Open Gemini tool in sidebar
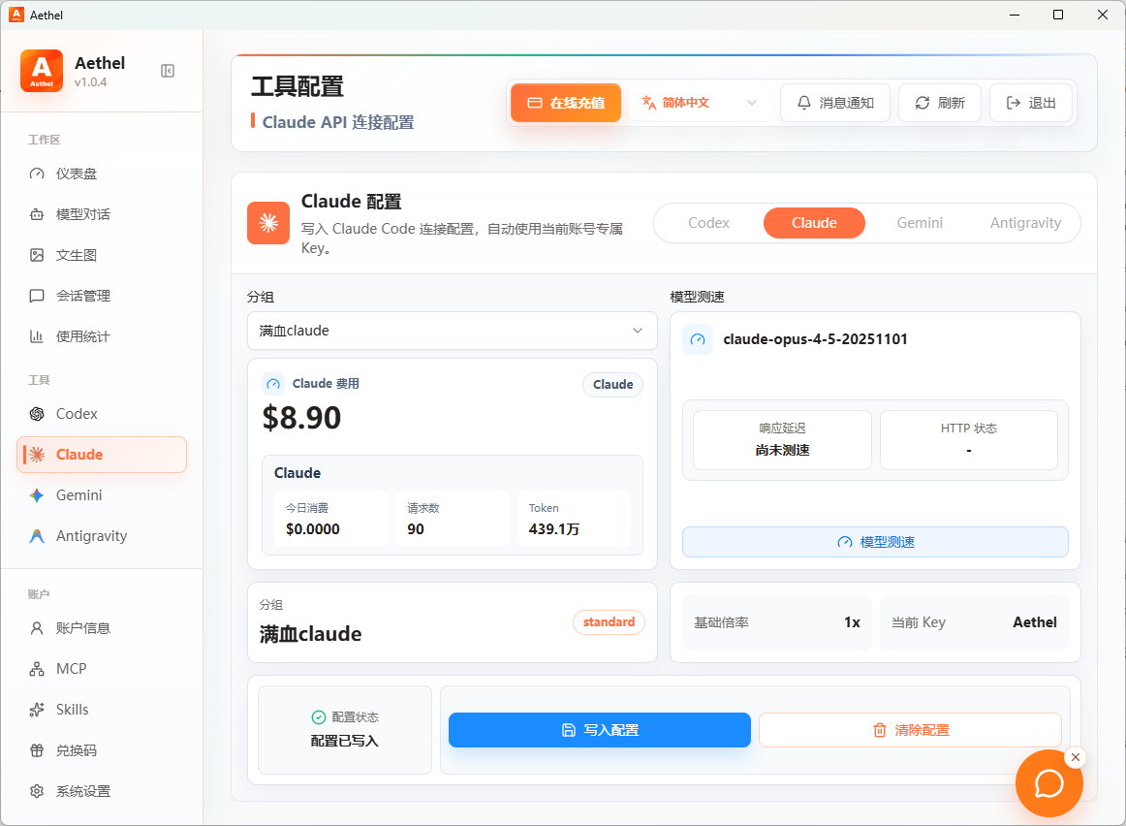This screenshot has height=826, width=1126. click(x=101, y=494)
